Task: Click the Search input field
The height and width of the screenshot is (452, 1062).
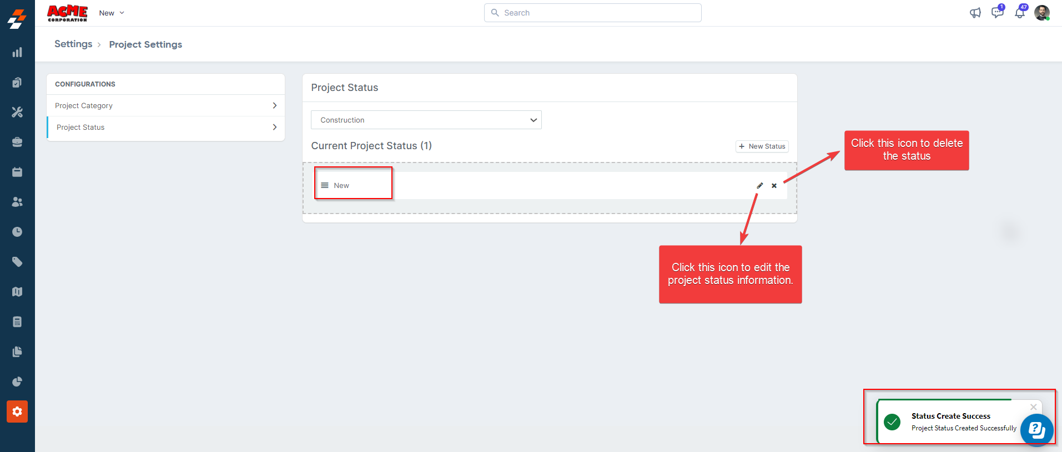Action: pos(593,13)
